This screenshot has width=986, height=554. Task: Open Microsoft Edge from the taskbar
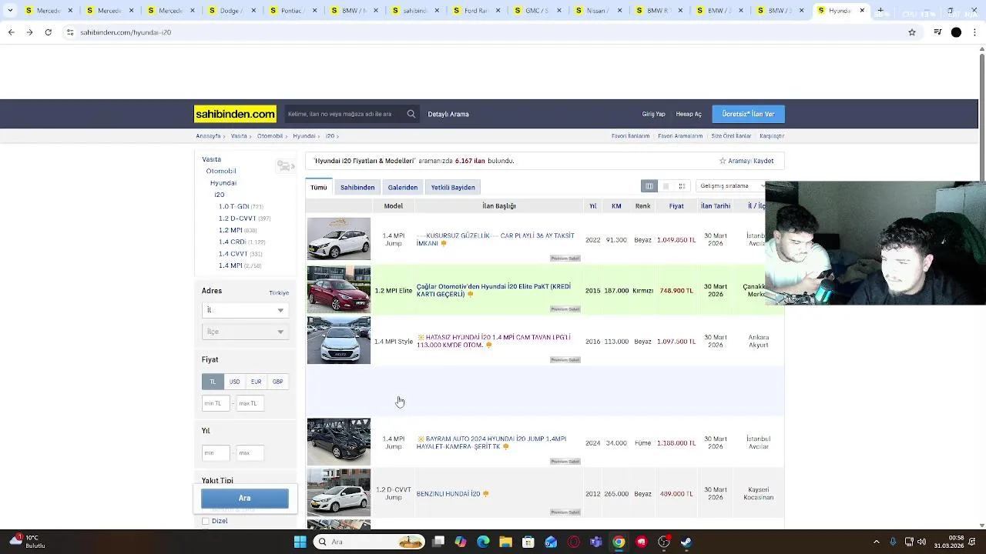click(x=483, y=542)
